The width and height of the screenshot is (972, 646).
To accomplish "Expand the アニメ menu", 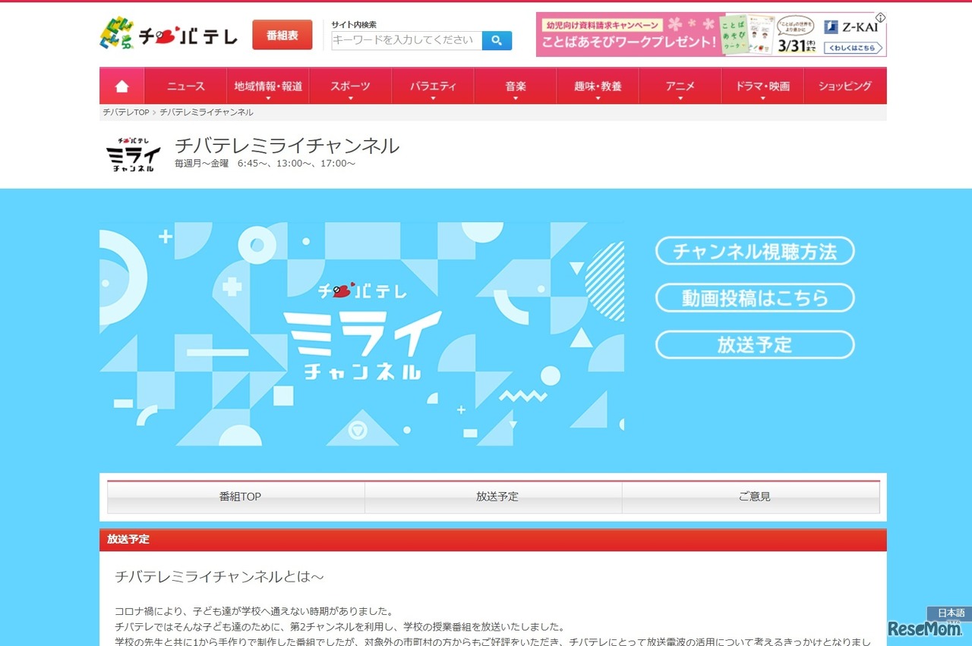I will click(680, 86).
